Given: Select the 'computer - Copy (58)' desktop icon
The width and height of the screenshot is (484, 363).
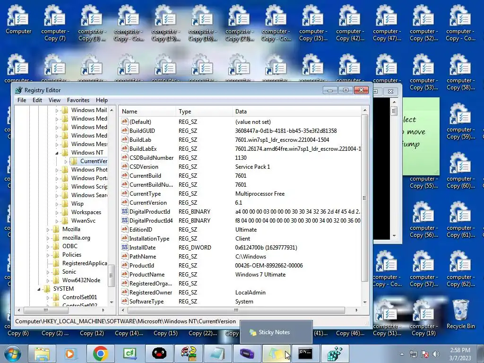Looking at the screenshot, I should (x=460, y=72).
